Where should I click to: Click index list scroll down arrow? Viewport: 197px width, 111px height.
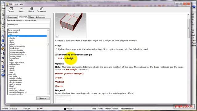[48, 93]
